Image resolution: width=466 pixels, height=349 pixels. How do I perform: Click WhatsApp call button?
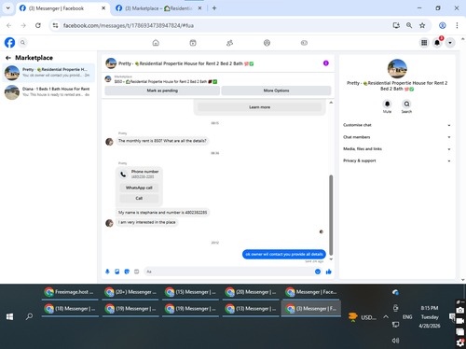(139, 188)
